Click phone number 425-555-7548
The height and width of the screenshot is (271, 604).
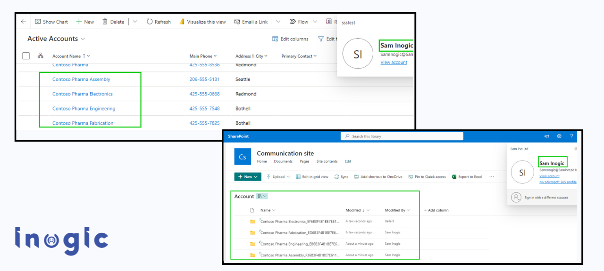(x=204, y=109)
